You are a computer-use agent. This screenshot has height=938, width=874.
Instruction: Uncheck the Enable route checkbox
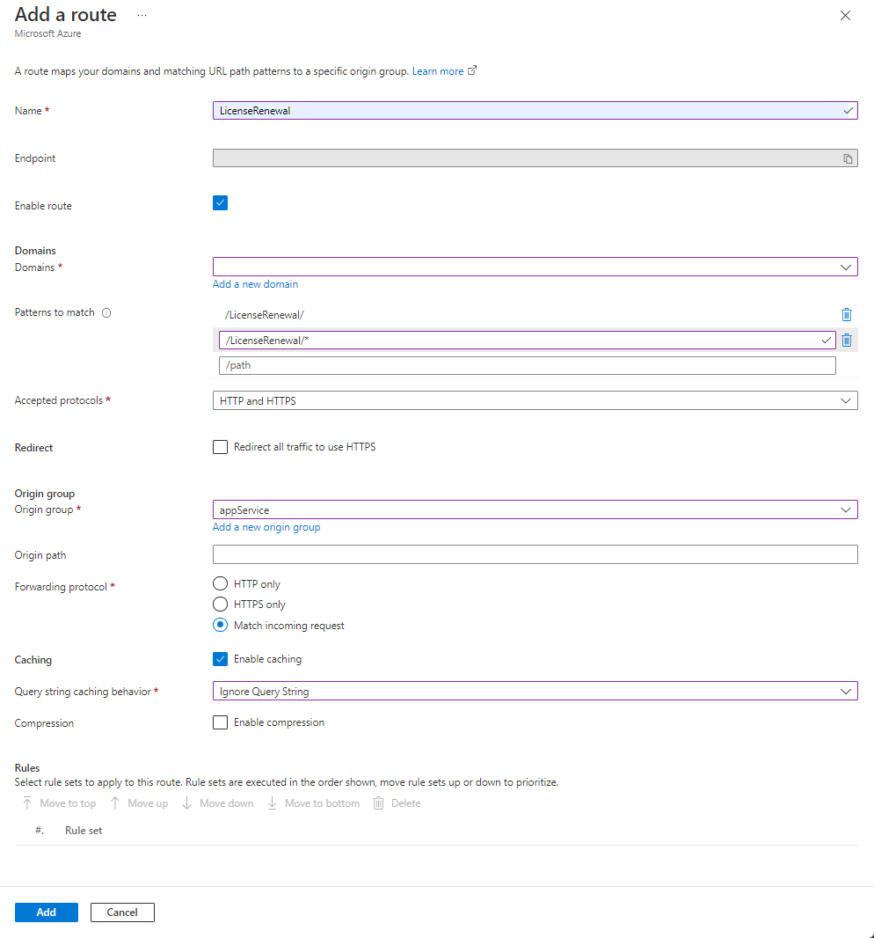(x=220, y=202)
